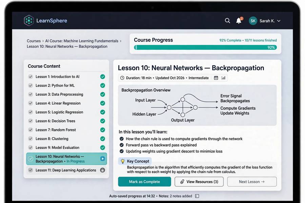Click the Key Concept lightbulb icon
Screen dimensions: 305x203
pyautogui.click(x=123, y=161)
